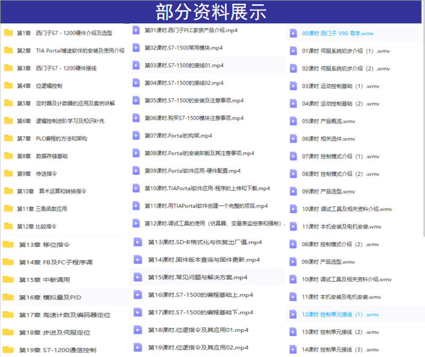425x357 pixels.
Task: Click video icon of 00课时 西门子 V90 导学.wmv
Action: 293,34
